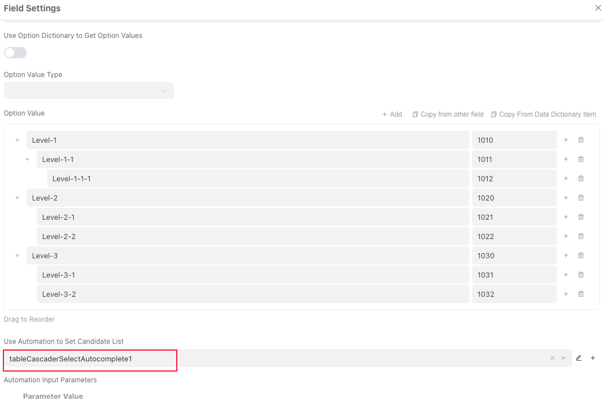
Task: Click Copy from other field
Action: pos(448,114)
